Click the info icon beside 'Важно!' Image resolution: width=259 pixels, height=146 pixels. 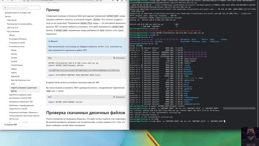tap(49, 41)
